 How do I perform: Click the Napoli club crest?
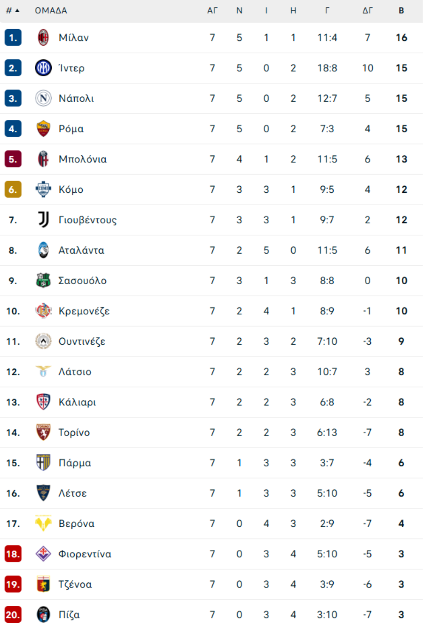pos(43,98)
